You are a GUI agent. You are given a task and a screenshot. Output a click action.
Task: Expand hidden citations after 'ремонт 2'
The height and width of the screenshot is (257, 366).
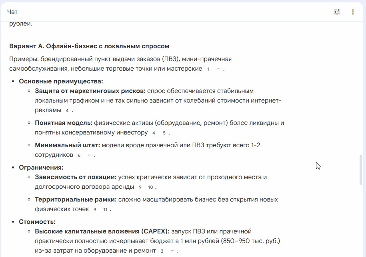(x=172, y=251)
